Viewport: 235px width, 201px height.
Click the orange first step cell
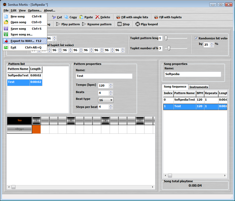[36, 129]
